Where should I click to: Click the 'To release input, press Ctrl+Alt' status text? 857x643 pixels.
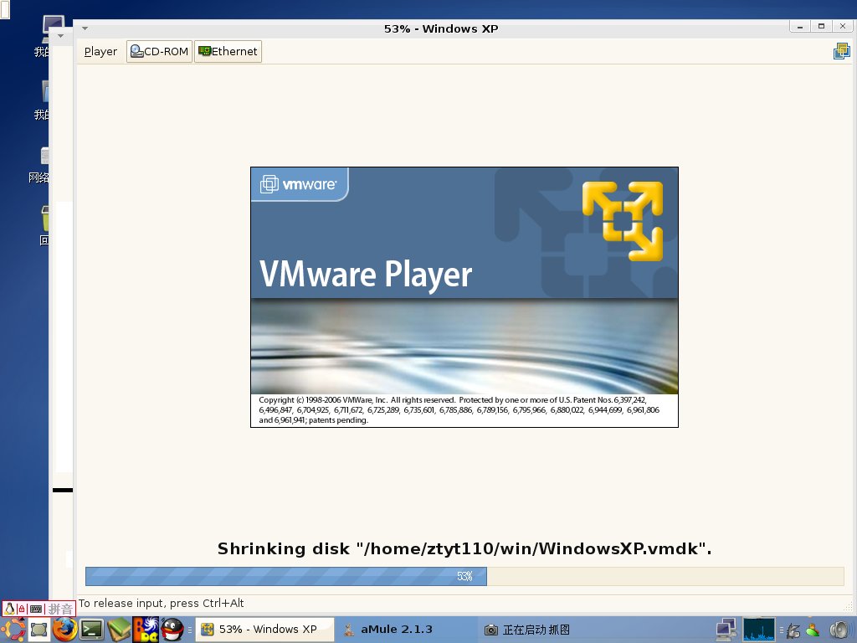pos(162,603)
